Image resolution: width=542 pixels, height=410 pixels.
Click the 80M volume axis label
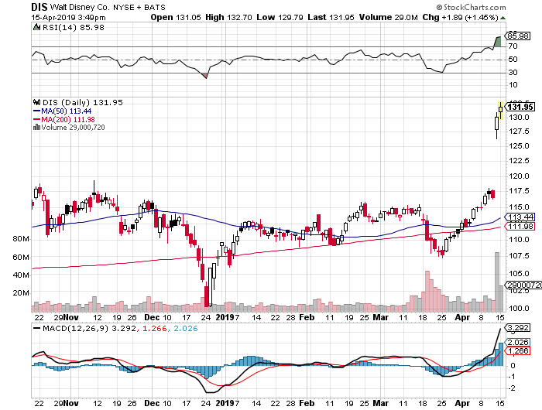coord(21,239)
